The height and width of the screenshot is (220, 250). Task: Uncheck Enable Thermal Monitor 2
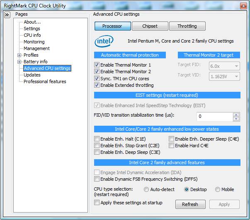click(x=97, y=72)
